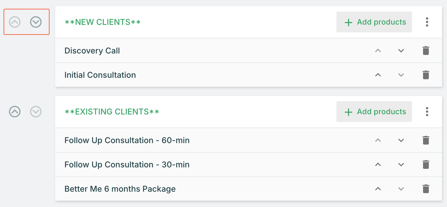Move Better Me 6 months Package up
This screenshot has height=207, width=447.
[378, 189]
